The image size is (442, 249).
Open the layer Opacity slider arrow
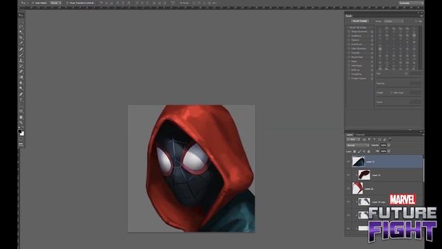(x=389, y=145)
